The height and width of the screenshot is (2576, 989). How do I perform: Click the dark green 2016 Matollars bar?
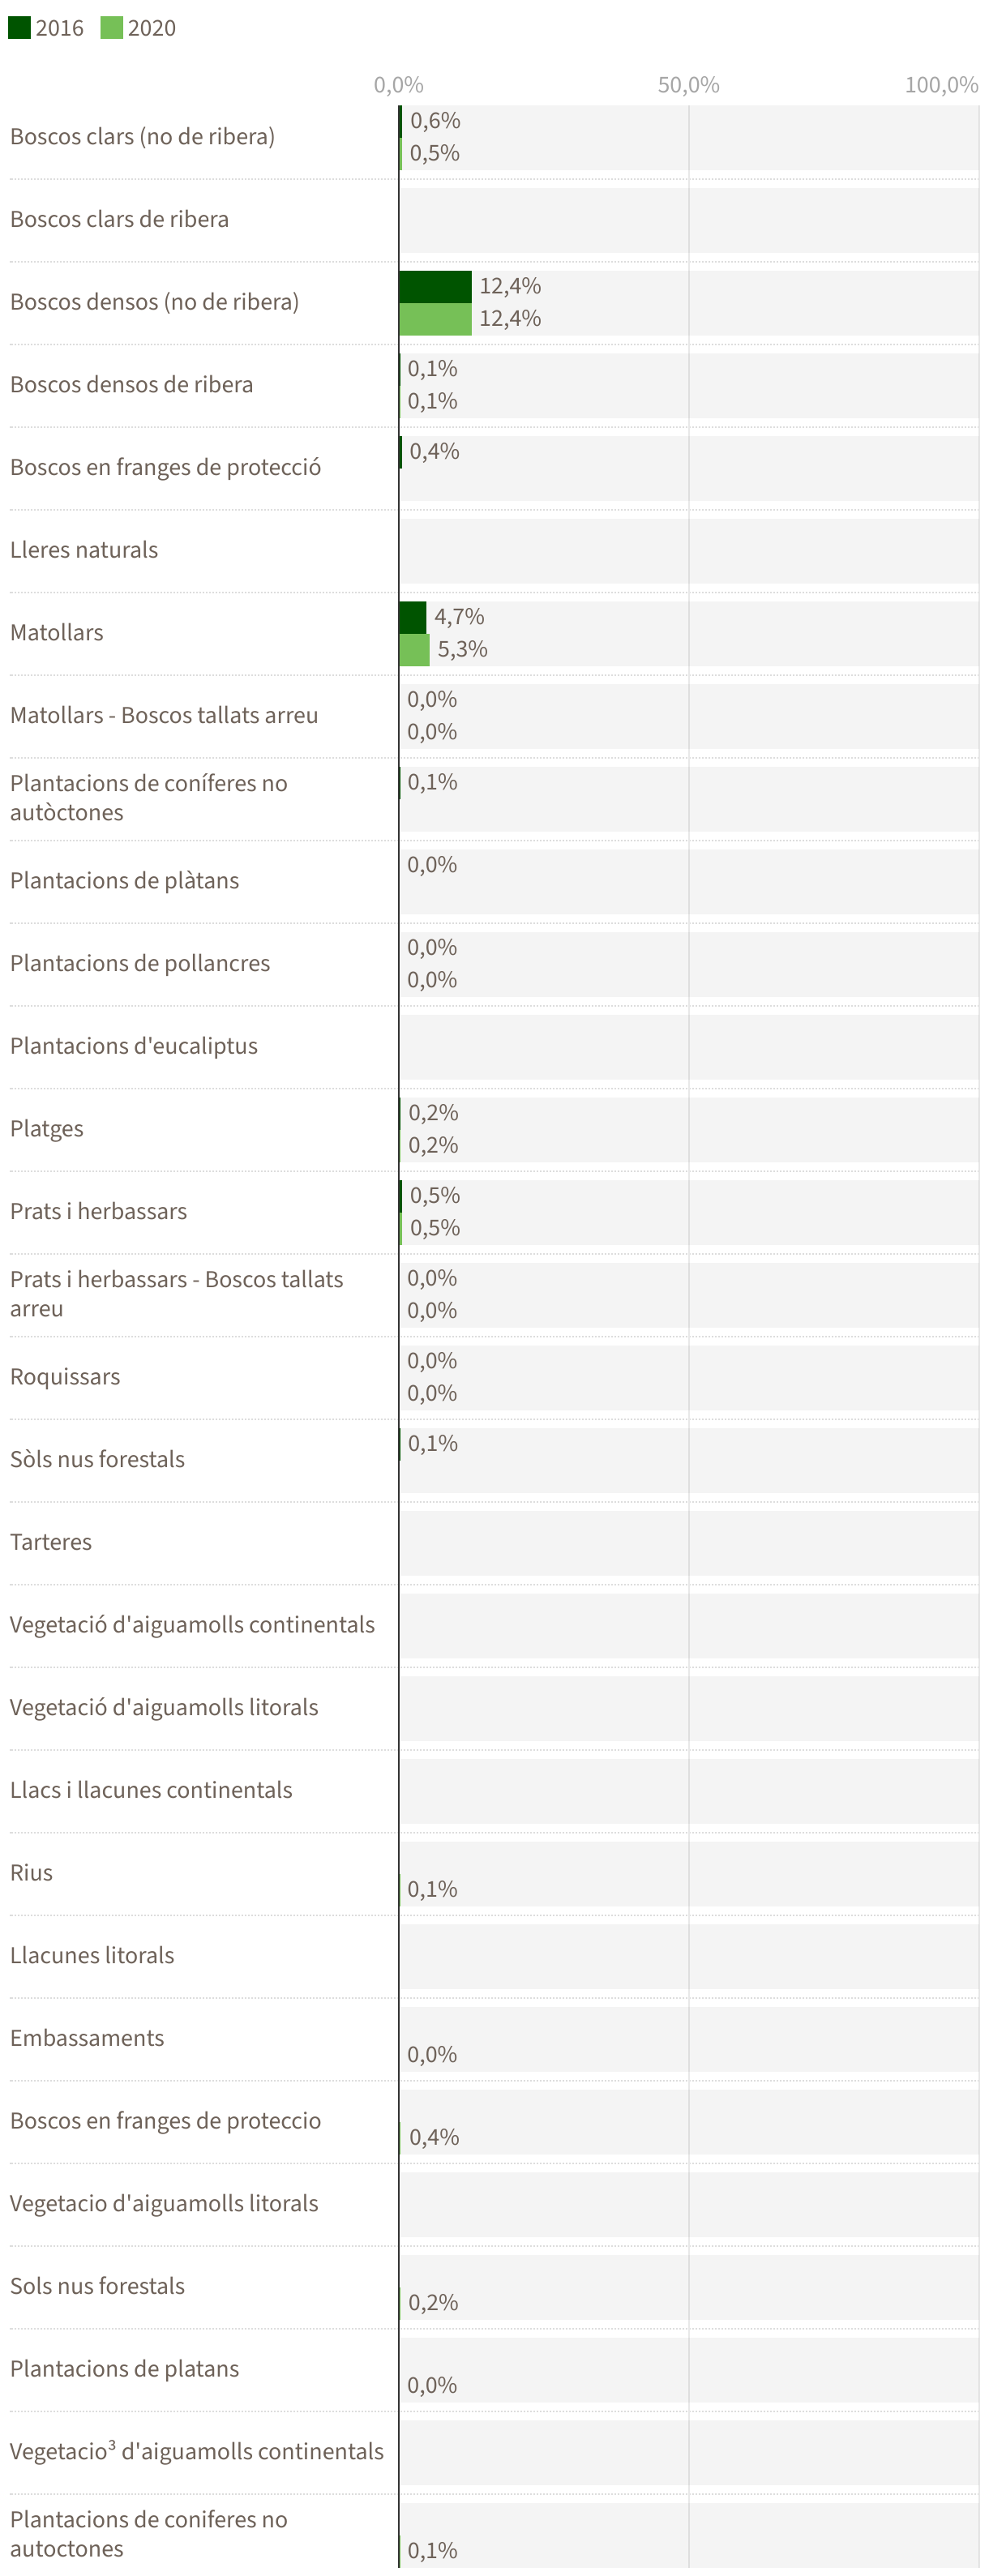(413, 617)
